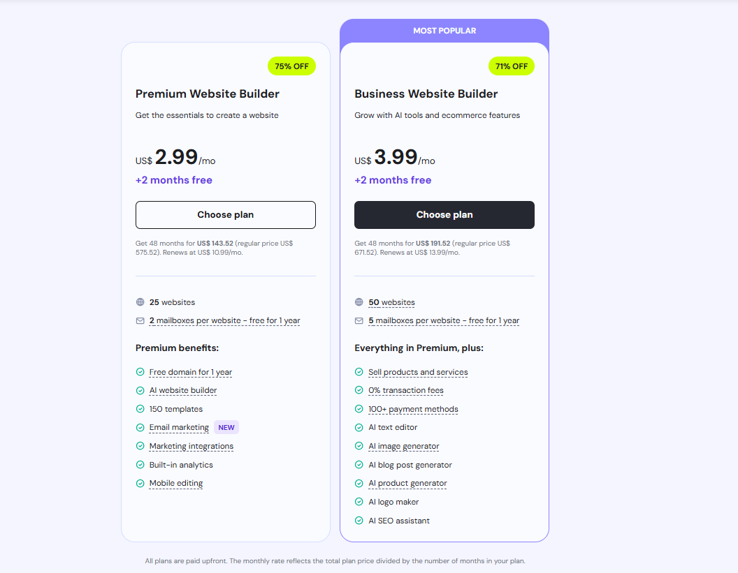Viewport: 738px width, 573px height.
Task: Click the envelope icon beside 2 mailboxes
Action: (x=140, y=321)
